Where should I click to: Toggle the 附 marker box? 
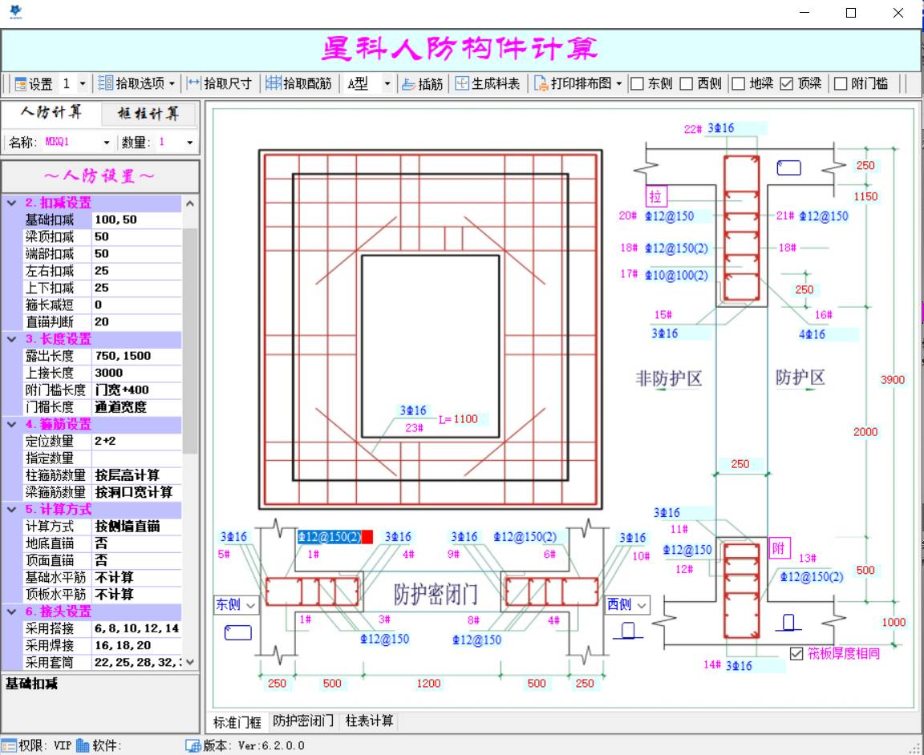[779, 548]
